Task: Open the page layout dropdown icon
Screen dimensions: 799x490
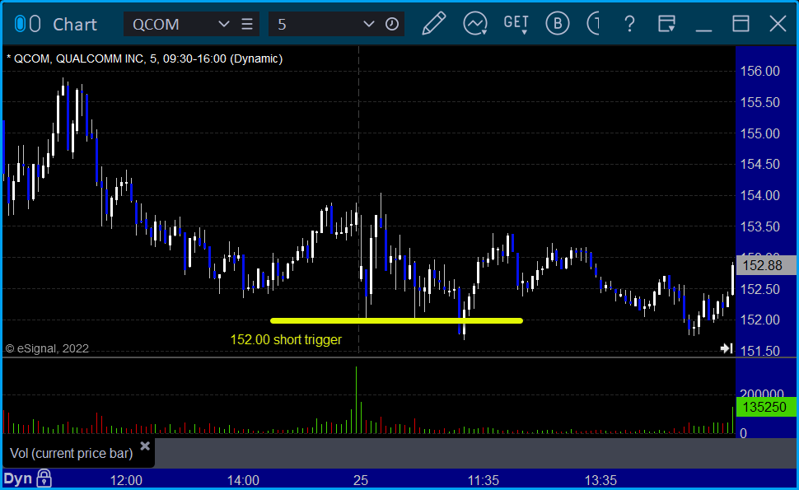Action: (666, 24)
